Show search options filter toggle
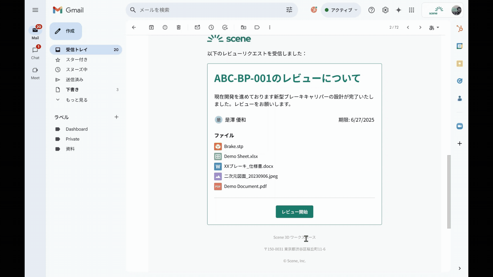 (289, 10)
